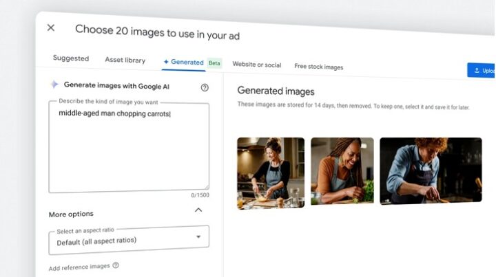Select the image of curly-haired man chopping
The width and height of the screenshot is (496, 277).
(431, 171)
